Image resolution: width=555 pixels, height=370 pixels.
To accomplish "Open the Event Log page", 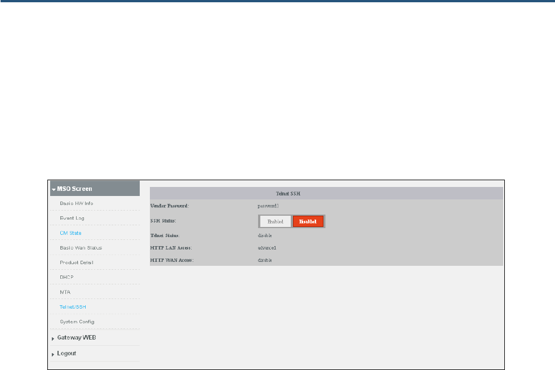I will [x=72, y=219].
